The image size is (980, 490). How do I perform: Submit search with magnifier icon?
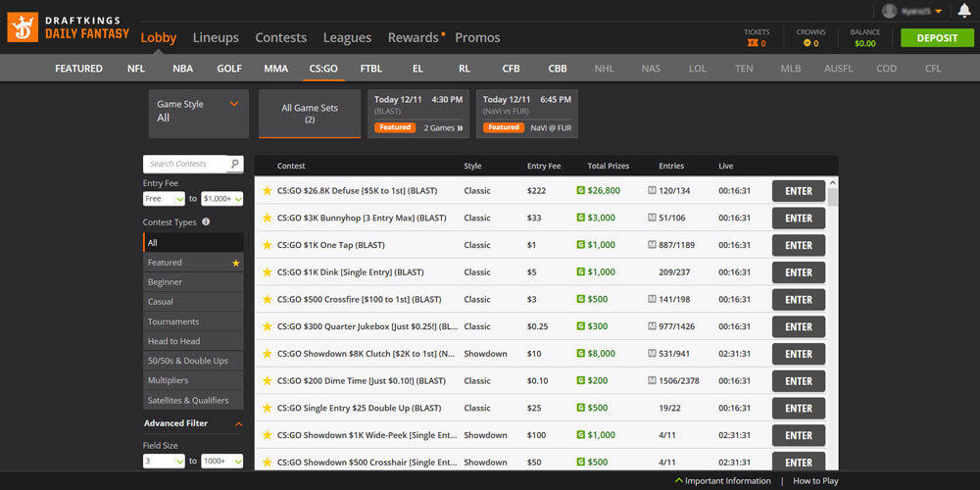click(235, 164)
